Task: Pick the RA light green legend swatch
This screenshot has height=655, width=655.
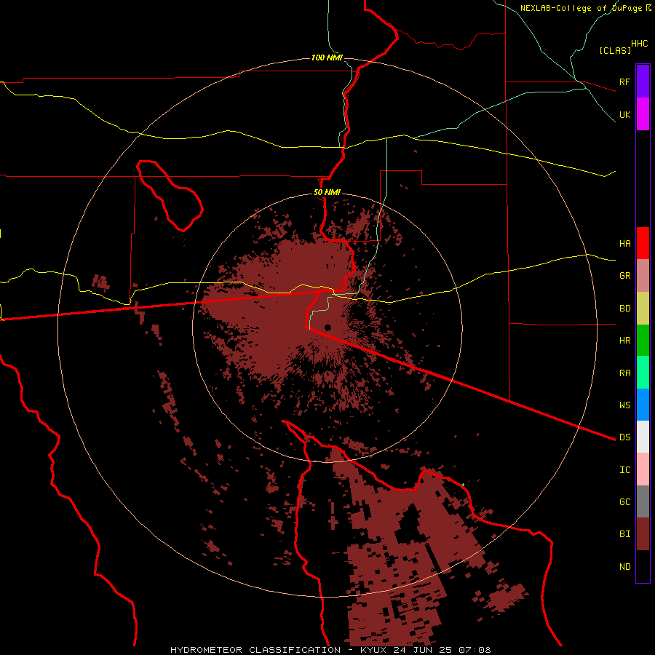Action: click(643, 373)
